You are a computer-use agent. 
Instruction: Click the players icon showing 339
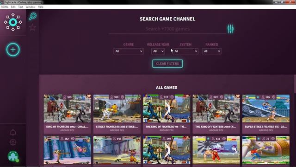[65, 97]
